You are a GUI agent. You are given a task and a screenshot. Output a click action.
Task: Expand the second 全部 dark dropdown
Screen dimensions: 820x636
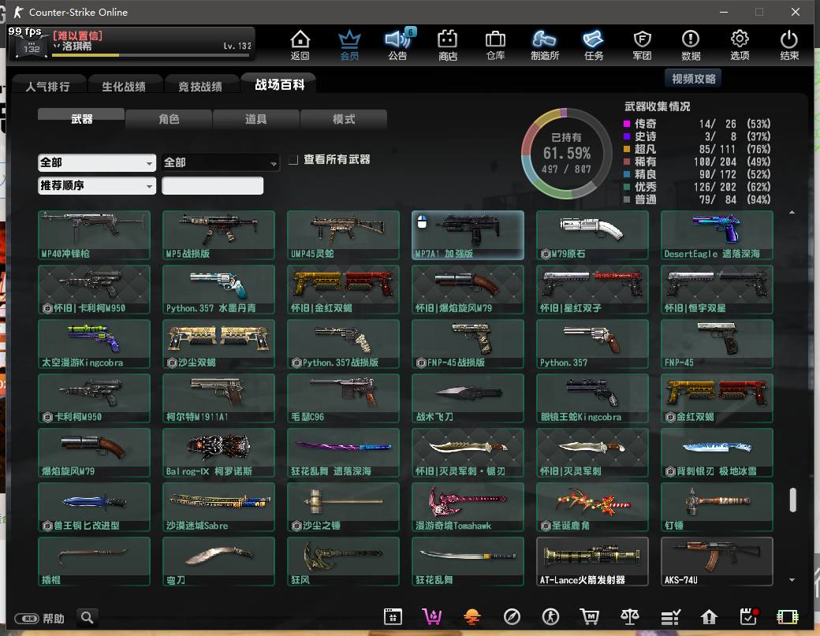click(x=220, y=162)
